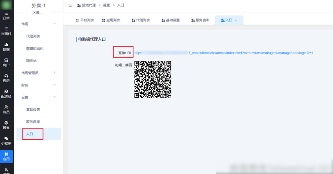
Task: Open the 顾客 customer sidebar icon
Action: tap(6, 125)
